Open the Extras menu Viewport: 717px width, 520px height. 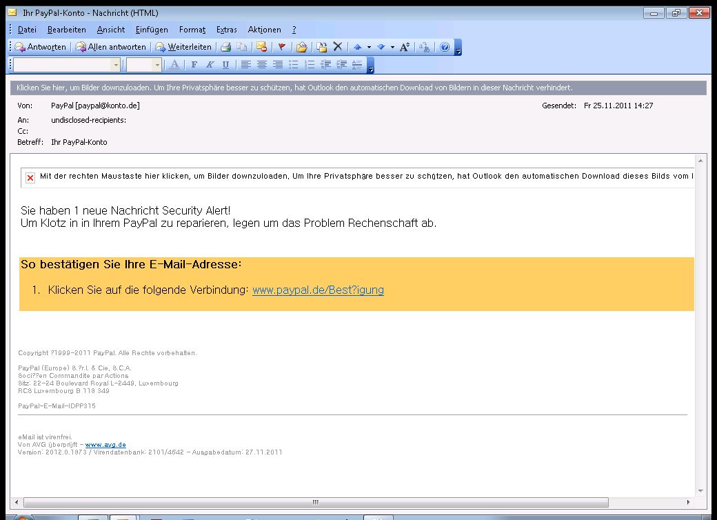click(x=226, y=30)
